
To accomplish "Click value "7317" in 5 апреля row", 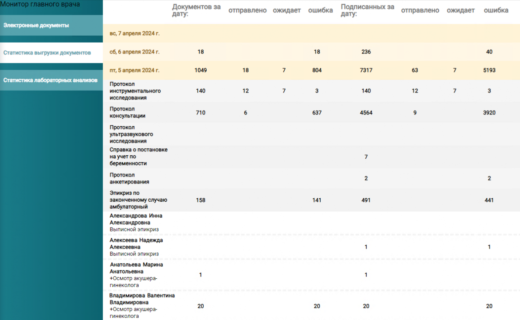I will pyautogui.click(x=366, y=70).
